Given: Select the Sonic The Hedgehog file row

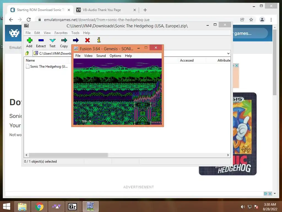Looking at the screenshot, I should (47, 67).
